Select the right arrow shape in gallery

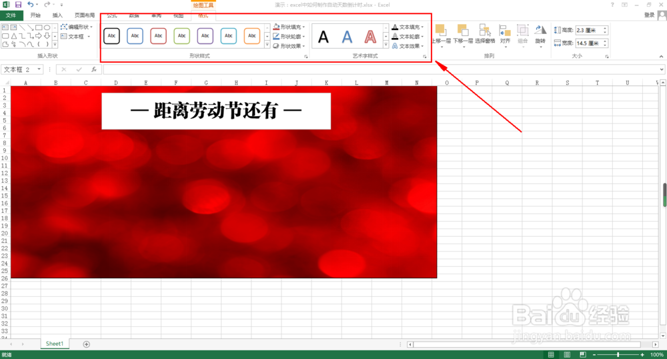(39, 36)
